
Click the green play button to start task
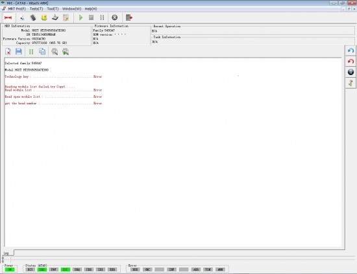[x=80, y=17]
